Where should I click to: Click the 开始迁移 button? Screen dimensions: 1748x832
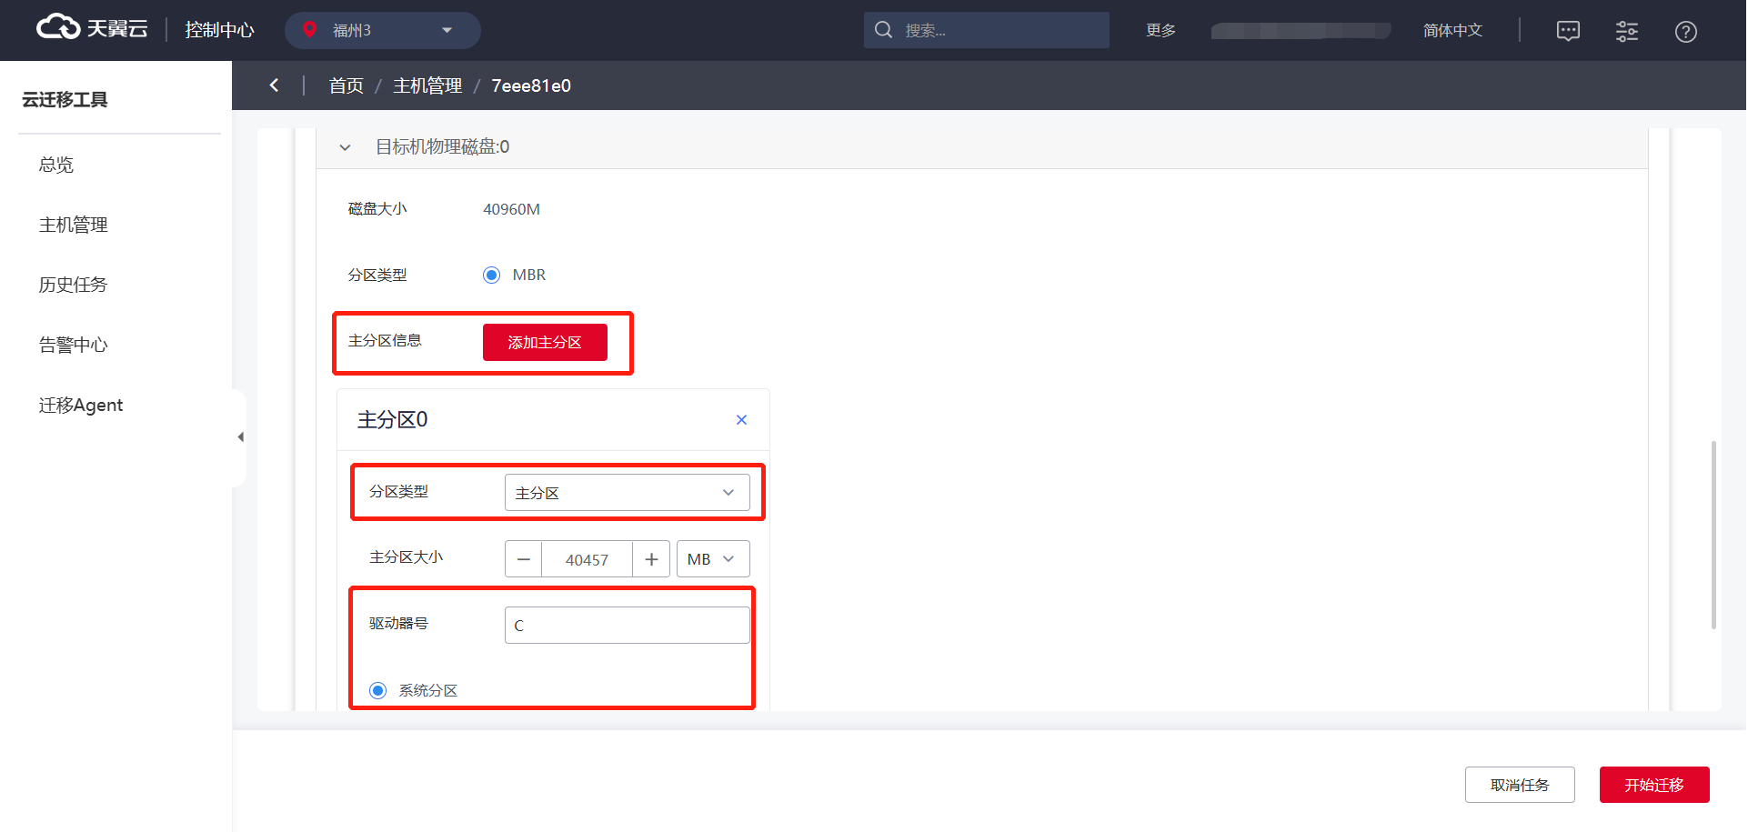[1653, 785]
